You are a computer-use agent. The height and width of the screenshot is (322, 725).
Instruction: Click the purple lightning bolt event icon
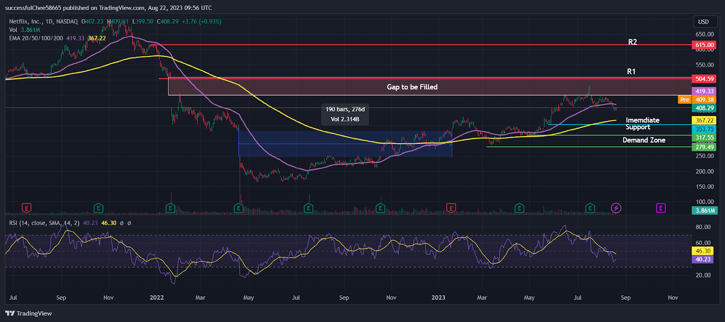(x=616, y=208)
